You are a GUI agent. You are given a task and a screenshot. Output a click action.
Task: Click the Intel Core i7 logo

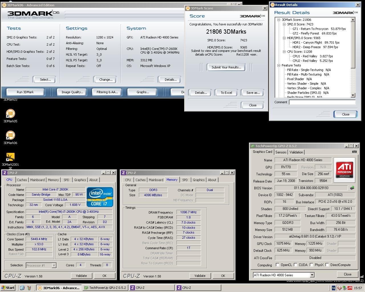(x=100, y=197)
